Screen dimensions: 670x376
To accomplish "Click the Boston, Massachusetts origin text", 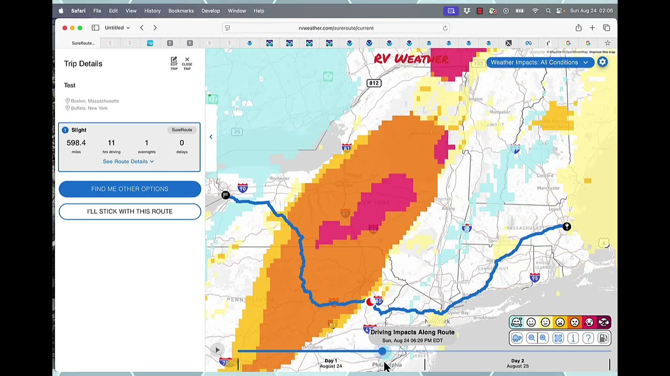I will coord(95,101).
